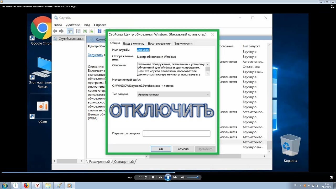Viewport: 336px width, 189px height.
Task: Skip forward with fast-forward button
Action: tap(175, 177)
